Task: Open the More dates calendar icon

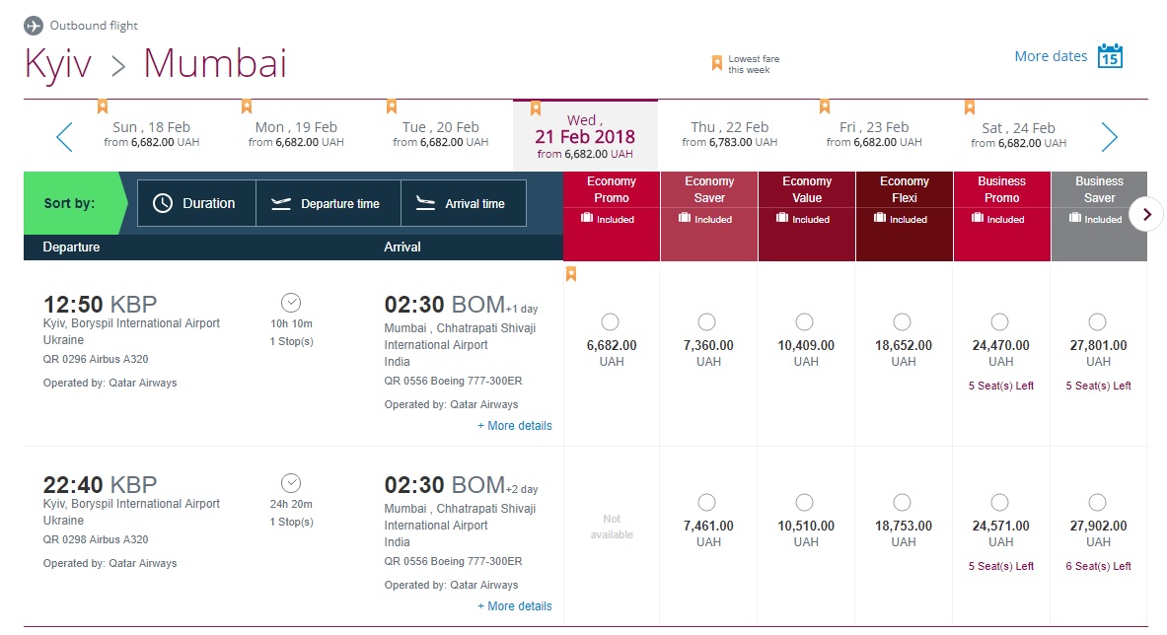Action: click(x=1110, y=56)
